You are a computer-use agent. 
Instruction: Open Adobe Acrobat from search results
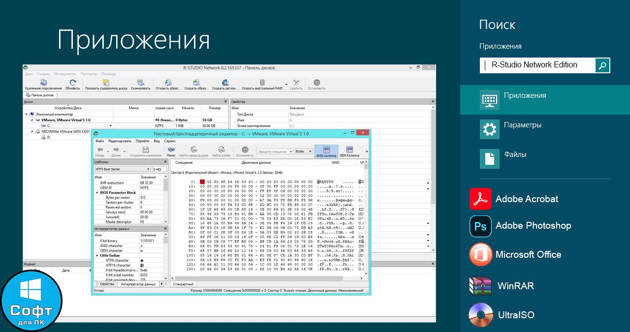pos(514,199)
